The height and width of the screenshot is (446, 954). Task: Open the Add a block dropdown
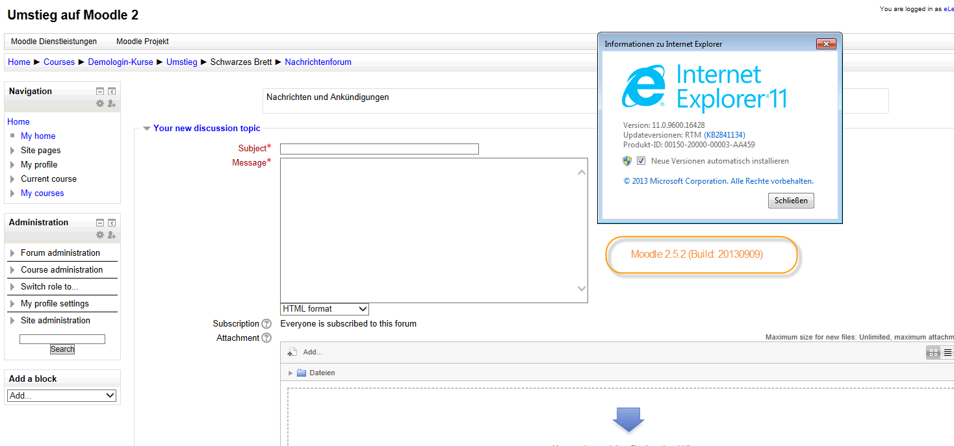tap(62, 395)
